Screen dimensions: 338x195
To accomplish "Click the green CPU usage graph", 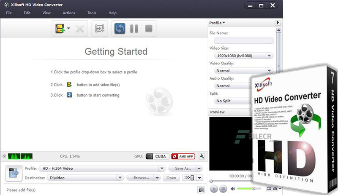I will pyautogui.click(x=20, y=156).
